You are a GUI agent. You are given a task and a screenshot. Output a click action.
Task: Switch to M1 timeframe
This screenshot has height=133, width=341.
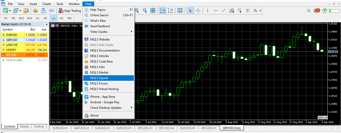click(6, 18)
